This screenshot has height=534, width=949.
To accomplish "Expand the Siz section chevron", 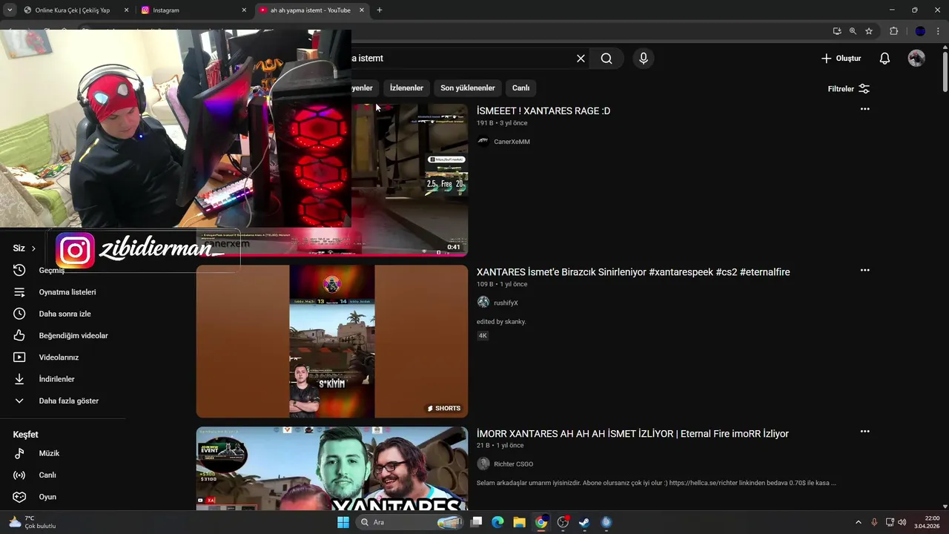I will [x=33, y=248].
